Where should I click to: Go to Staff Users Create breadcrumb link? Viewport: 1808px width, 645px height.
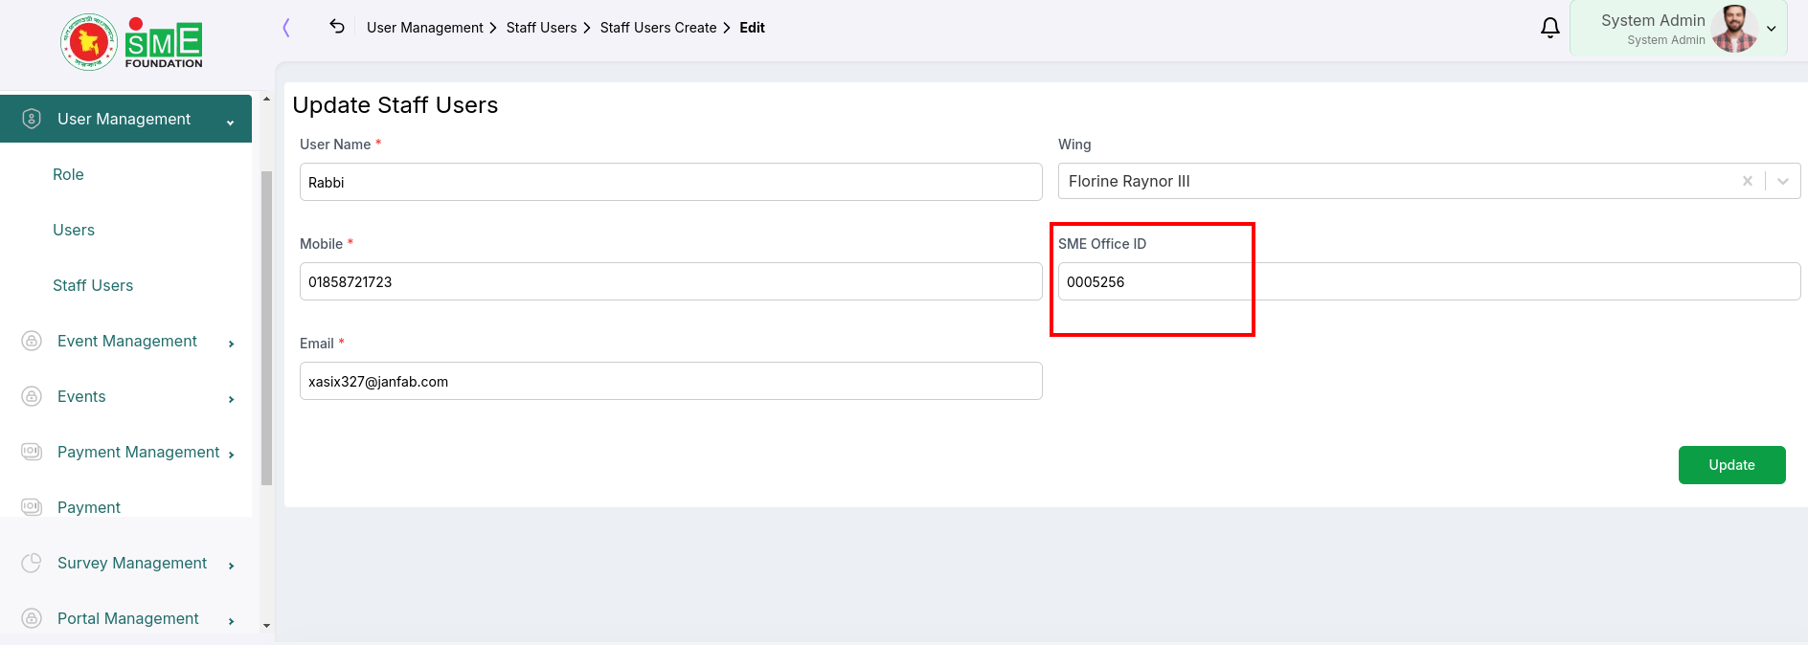658,28
